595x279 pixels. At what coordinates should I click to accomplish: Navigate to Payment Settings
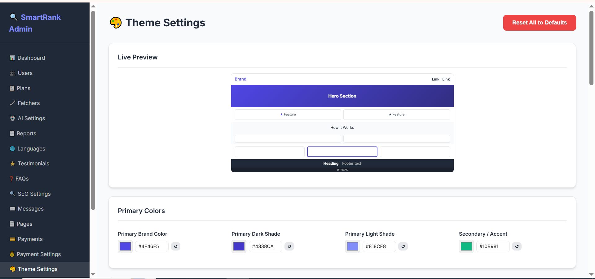point(38,254)
